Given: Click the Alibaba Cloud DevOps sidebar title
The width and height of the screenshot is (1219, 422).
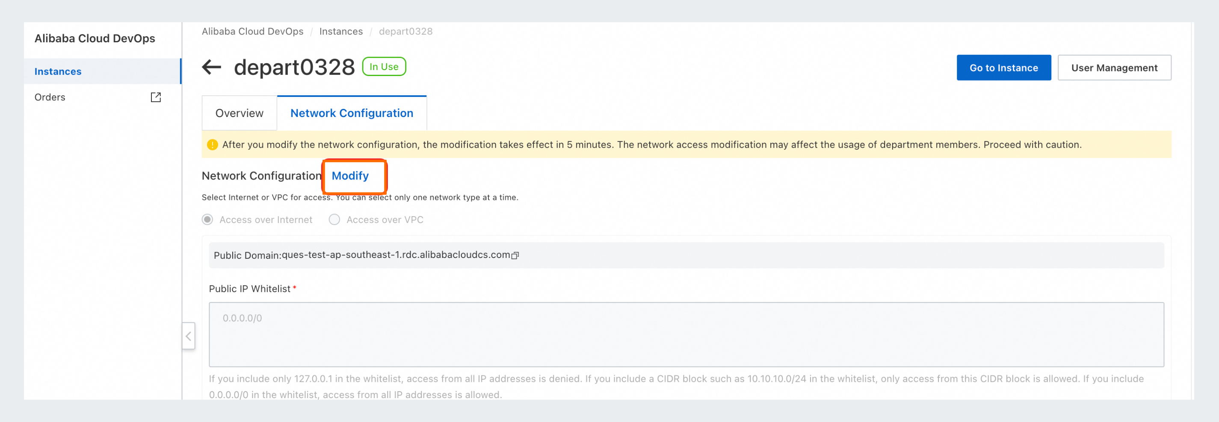Looking at the screenshot, I should pyautogui.click(x=95, y=38).
